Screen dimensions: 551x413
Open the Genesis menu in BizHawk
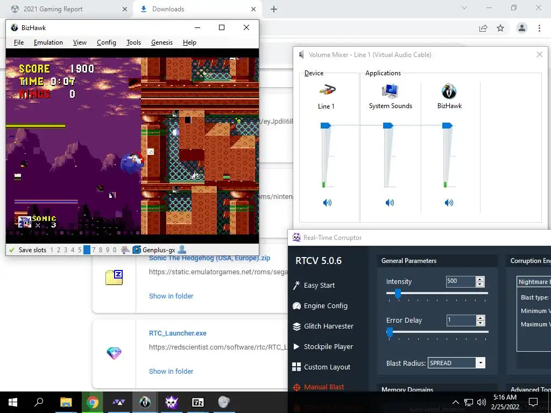tap(162, 42)
